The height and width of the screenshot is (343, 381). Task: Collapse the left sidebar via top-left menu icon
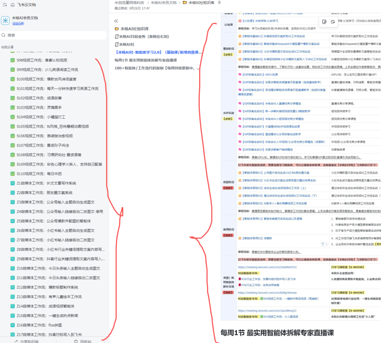point(5,4)
